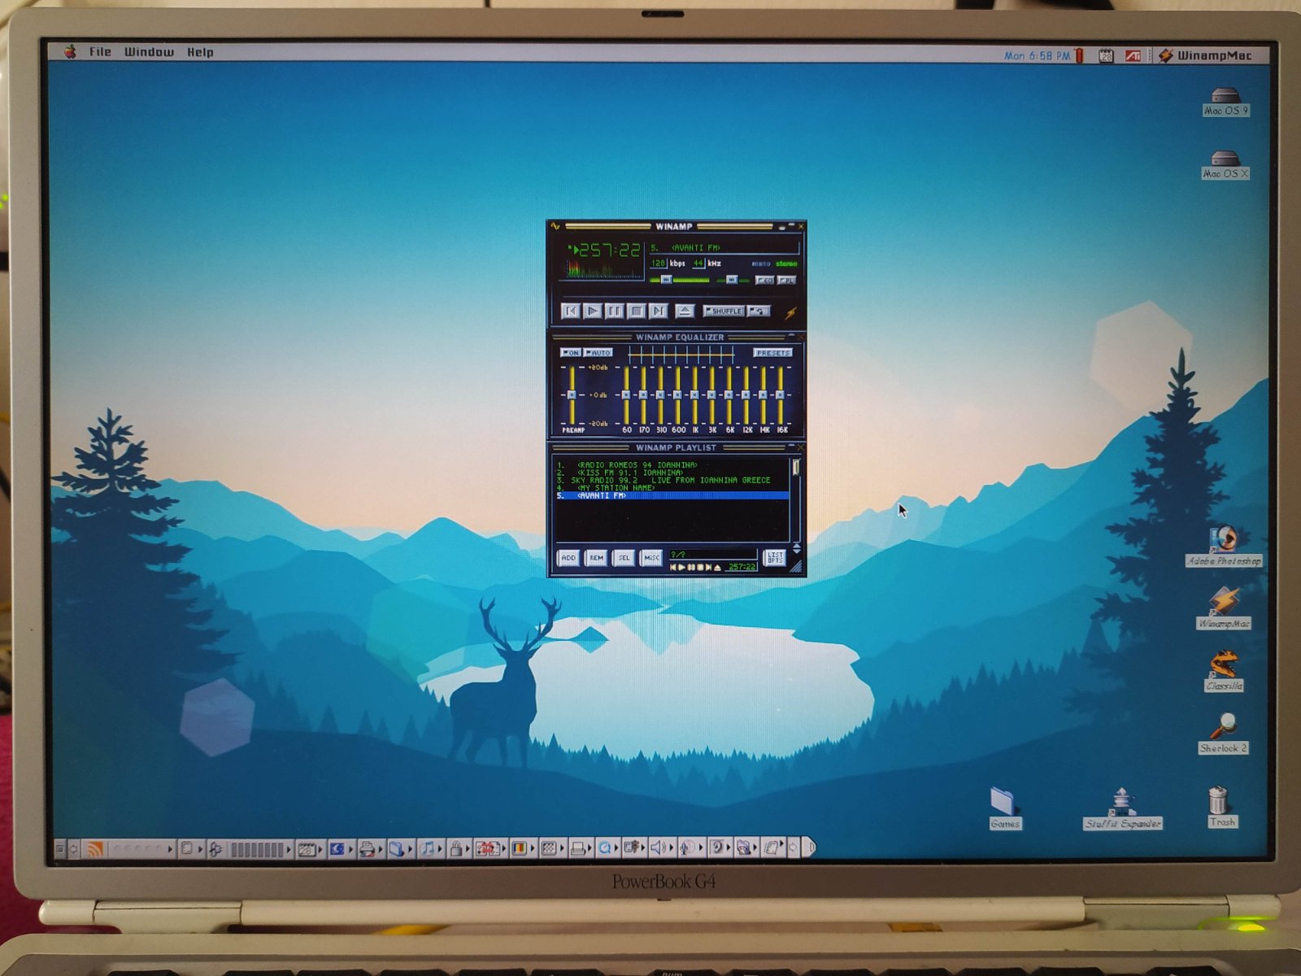Open the playlist SEL menu button

click(x=624, y=558)
